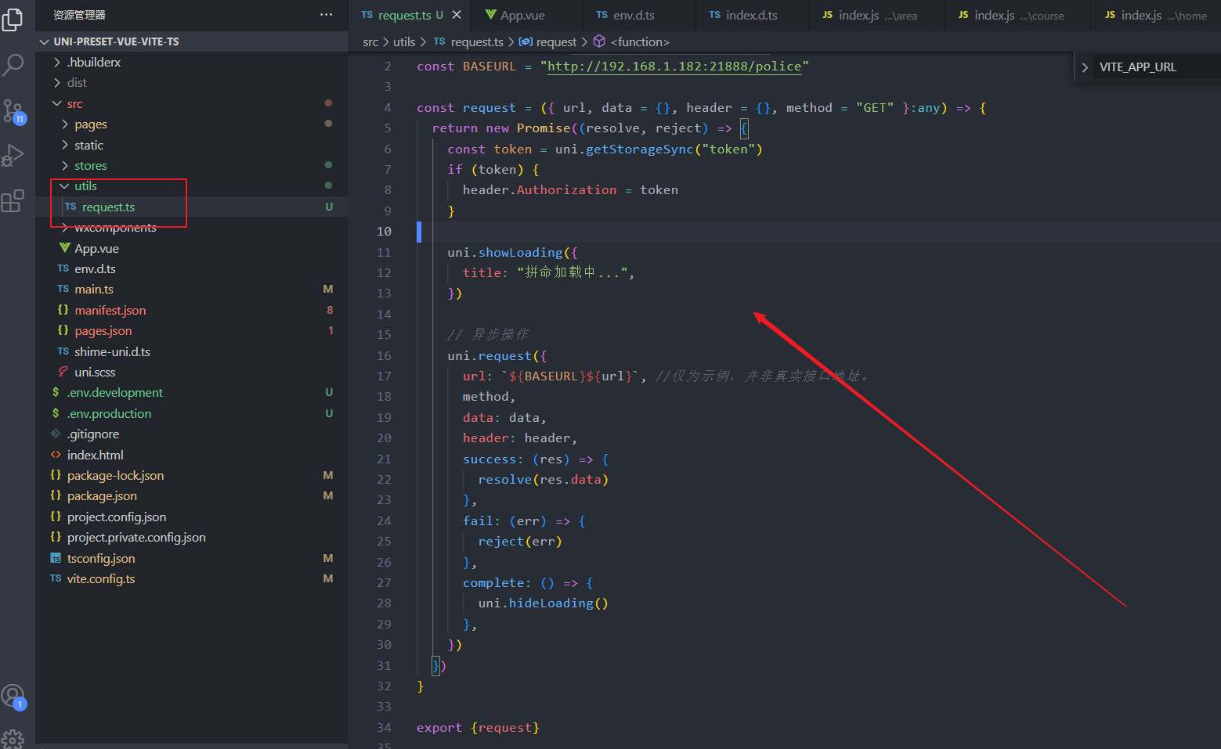Collapse the utils folder
This screenshot has width=1221, height=749.
pos(64,185)
